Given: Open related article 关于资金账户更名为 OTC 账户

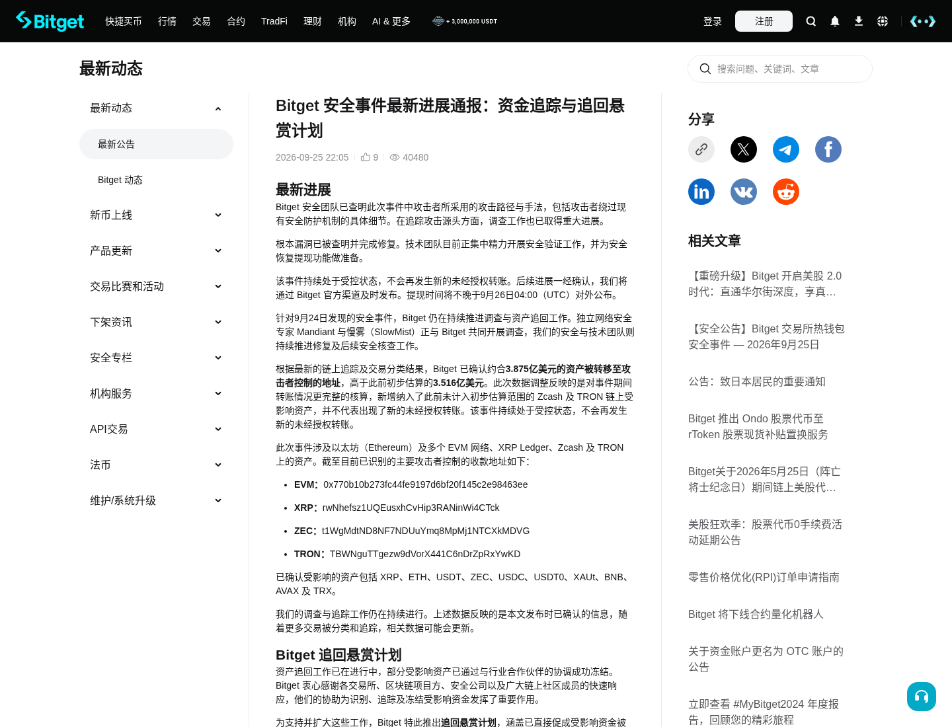Looking at the screenshot, I should pos(766,659).
